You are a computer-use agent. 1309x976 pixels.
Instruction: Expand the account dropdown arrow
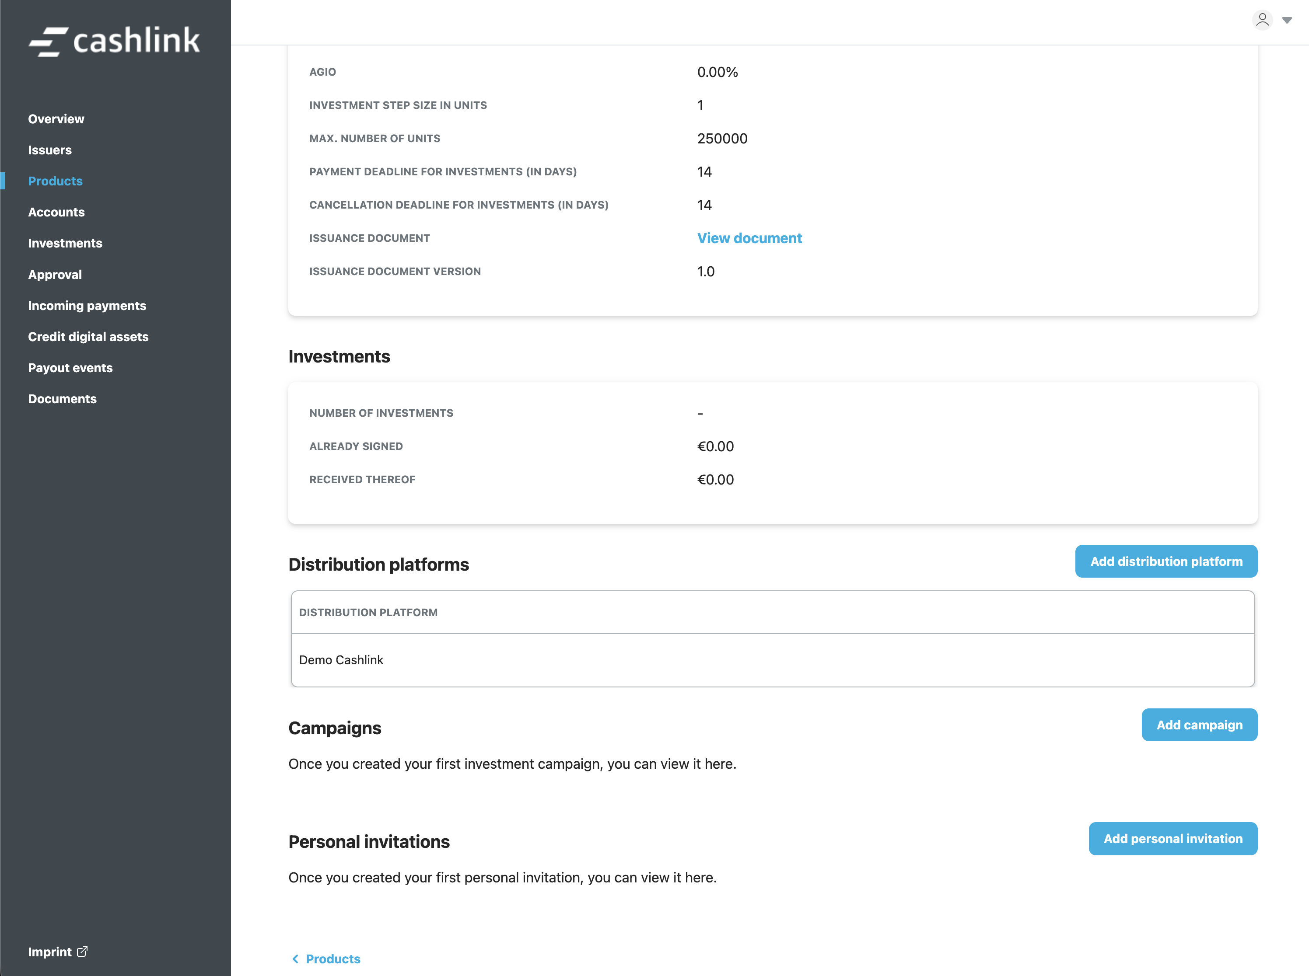1287,21
